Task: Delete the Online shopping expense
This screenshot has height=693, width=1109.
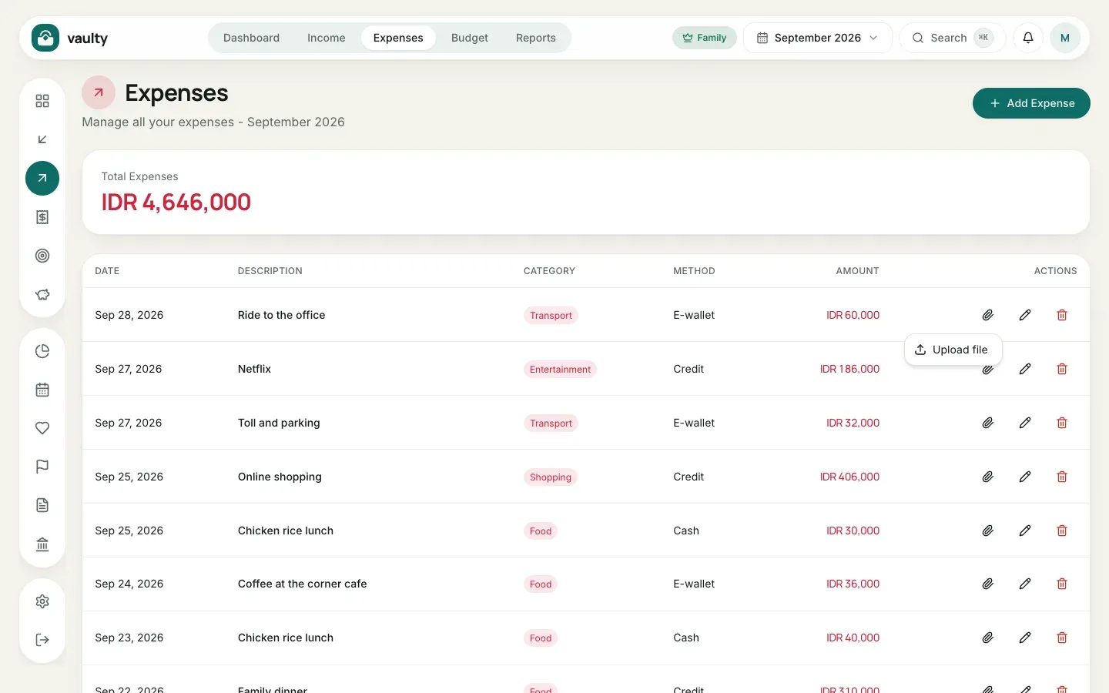Action: 1062,477
